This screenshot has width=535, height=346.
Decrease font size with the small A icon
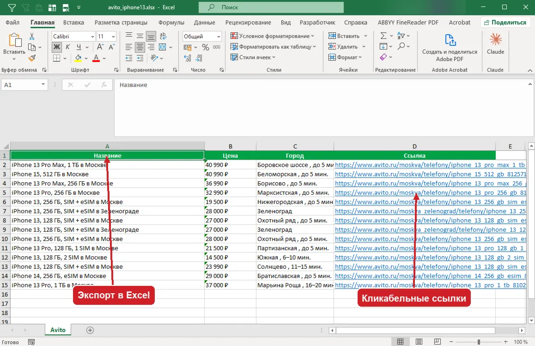click(x=111, y=47)
